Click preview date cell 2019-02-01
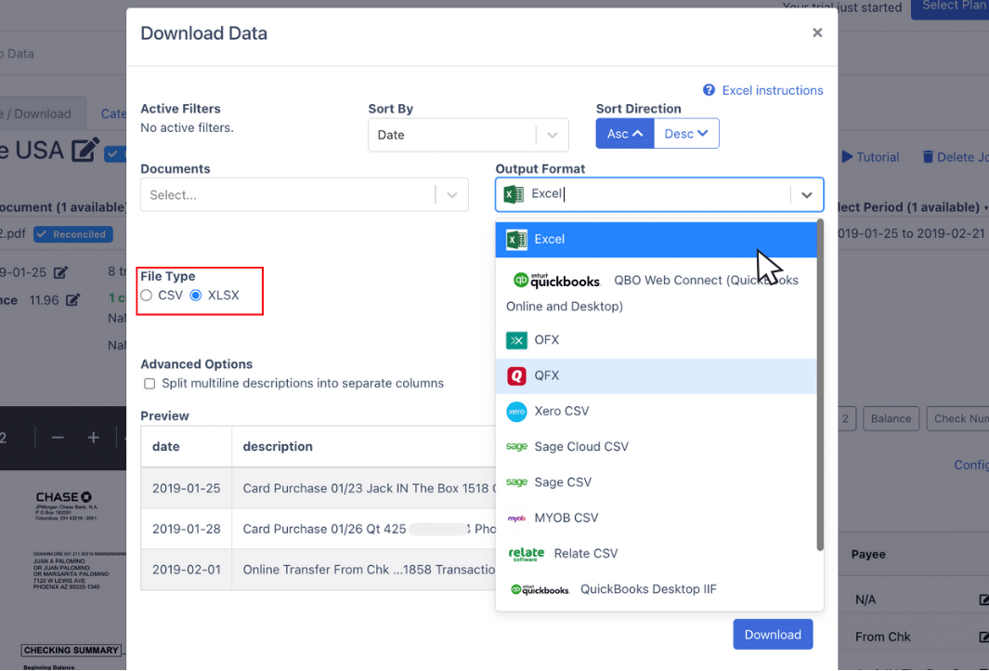 (186, 570)
